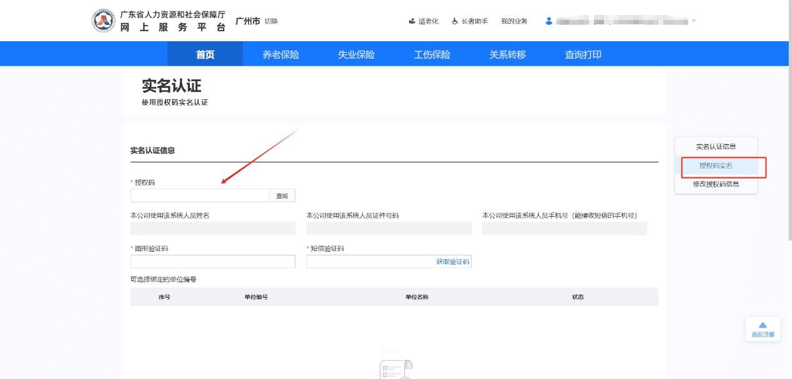Expand the user account dropdown arrow
The width and height of the screenshot is (792, 379).
[693, 21]
